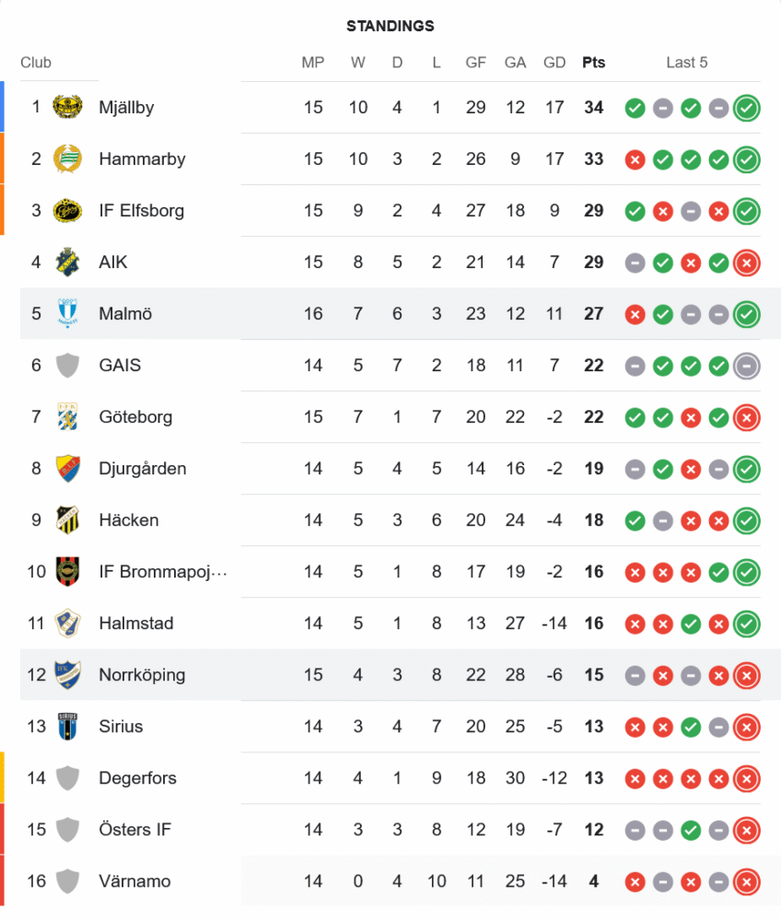This screenshot has height=921, width=781.
Task: Click the IF Brommapojkarna row name
Action: (x=162, y=572)
